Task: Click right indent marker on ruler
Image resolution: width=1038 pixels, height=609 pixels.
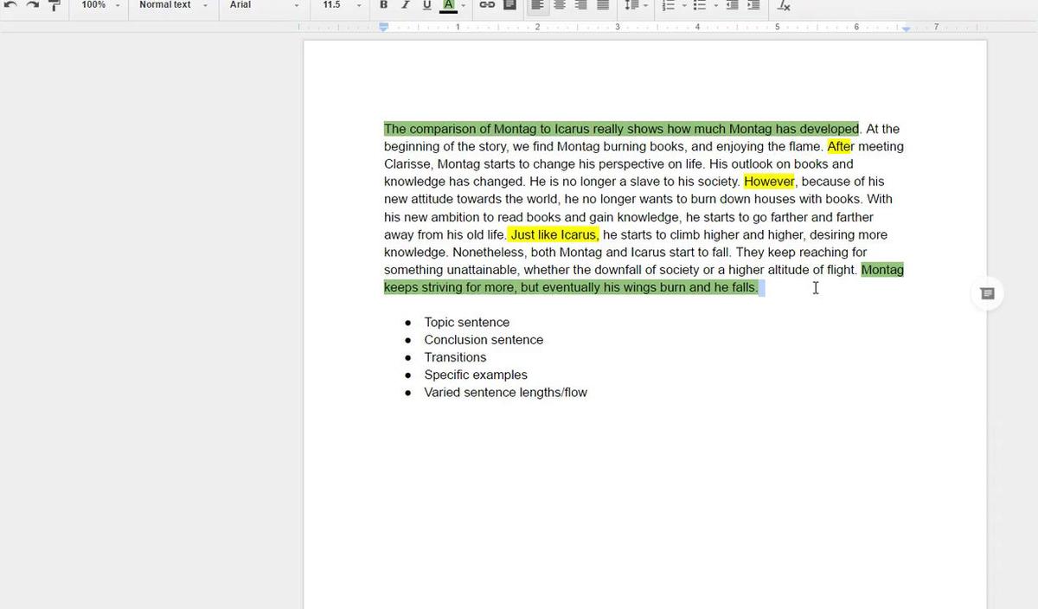Action: click(x=906, y=29)
